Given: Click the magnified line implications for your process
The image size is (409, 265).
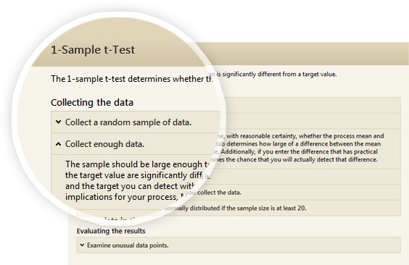Looking at the screenshot, I should [x=121, y=197].
